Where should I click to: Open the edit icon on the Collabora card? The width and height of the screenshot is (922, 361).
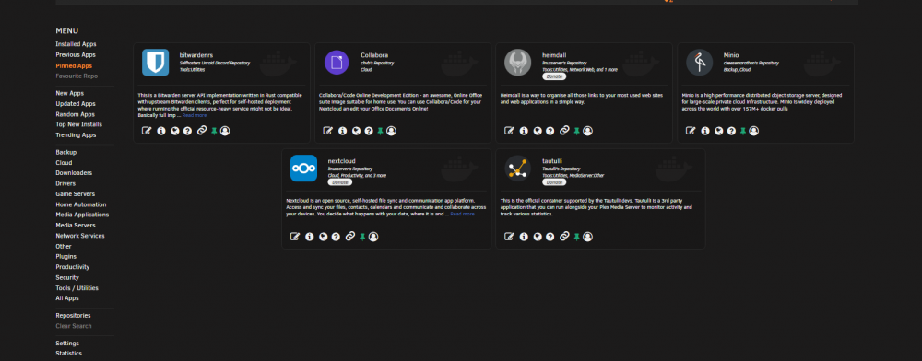click(328, 131)
